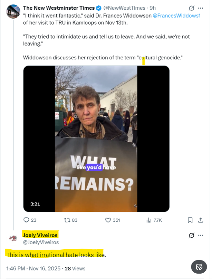Click the New Westminster Times avatar
The height and width of the screenshot is (279, 212).
click(13, 11)
